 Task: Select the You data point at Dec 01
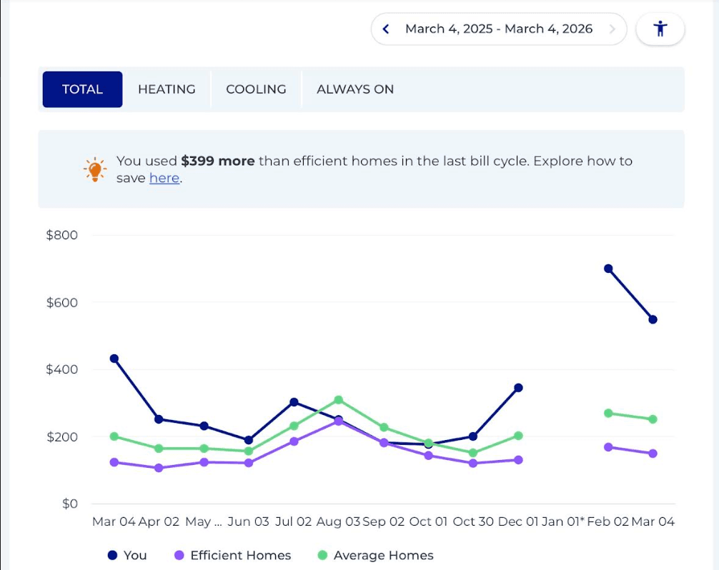click(x=518, y=388)
